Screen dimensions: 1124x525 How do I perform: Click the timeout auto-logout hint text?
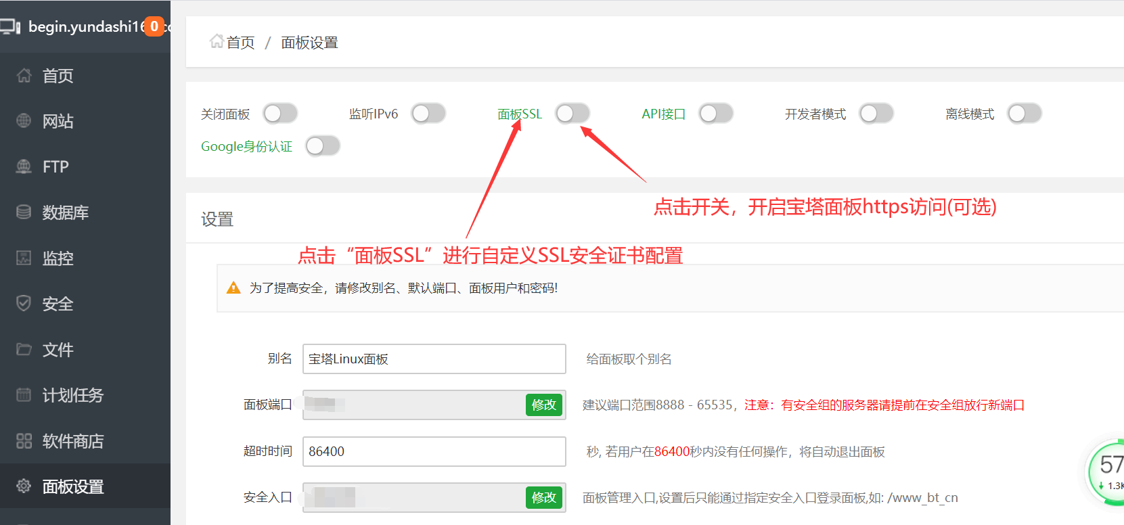736,451
